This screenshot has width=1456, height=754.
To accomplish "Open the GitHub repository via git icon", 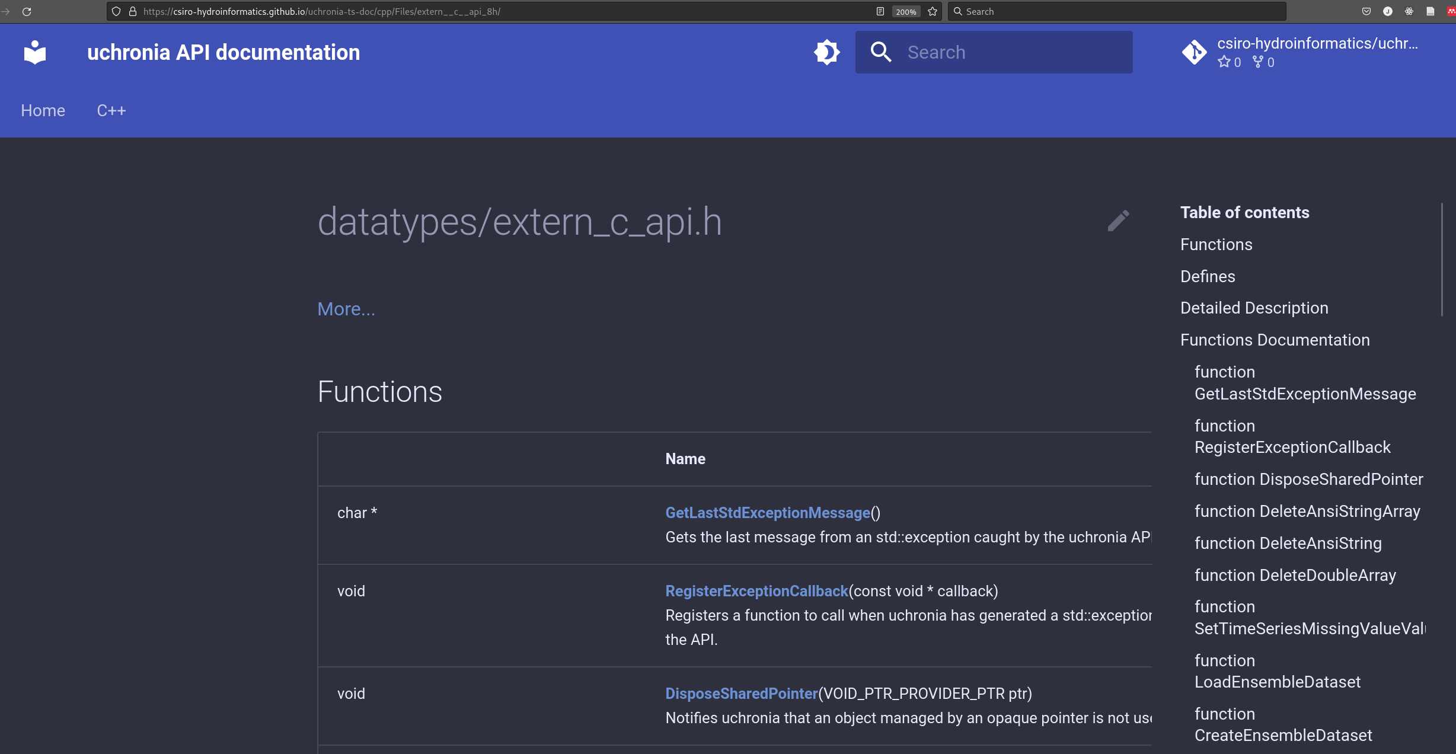I will coord(1194,52).
